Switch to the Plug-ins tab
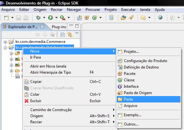The height and width of the screenshot is (130, 184). 59,27
